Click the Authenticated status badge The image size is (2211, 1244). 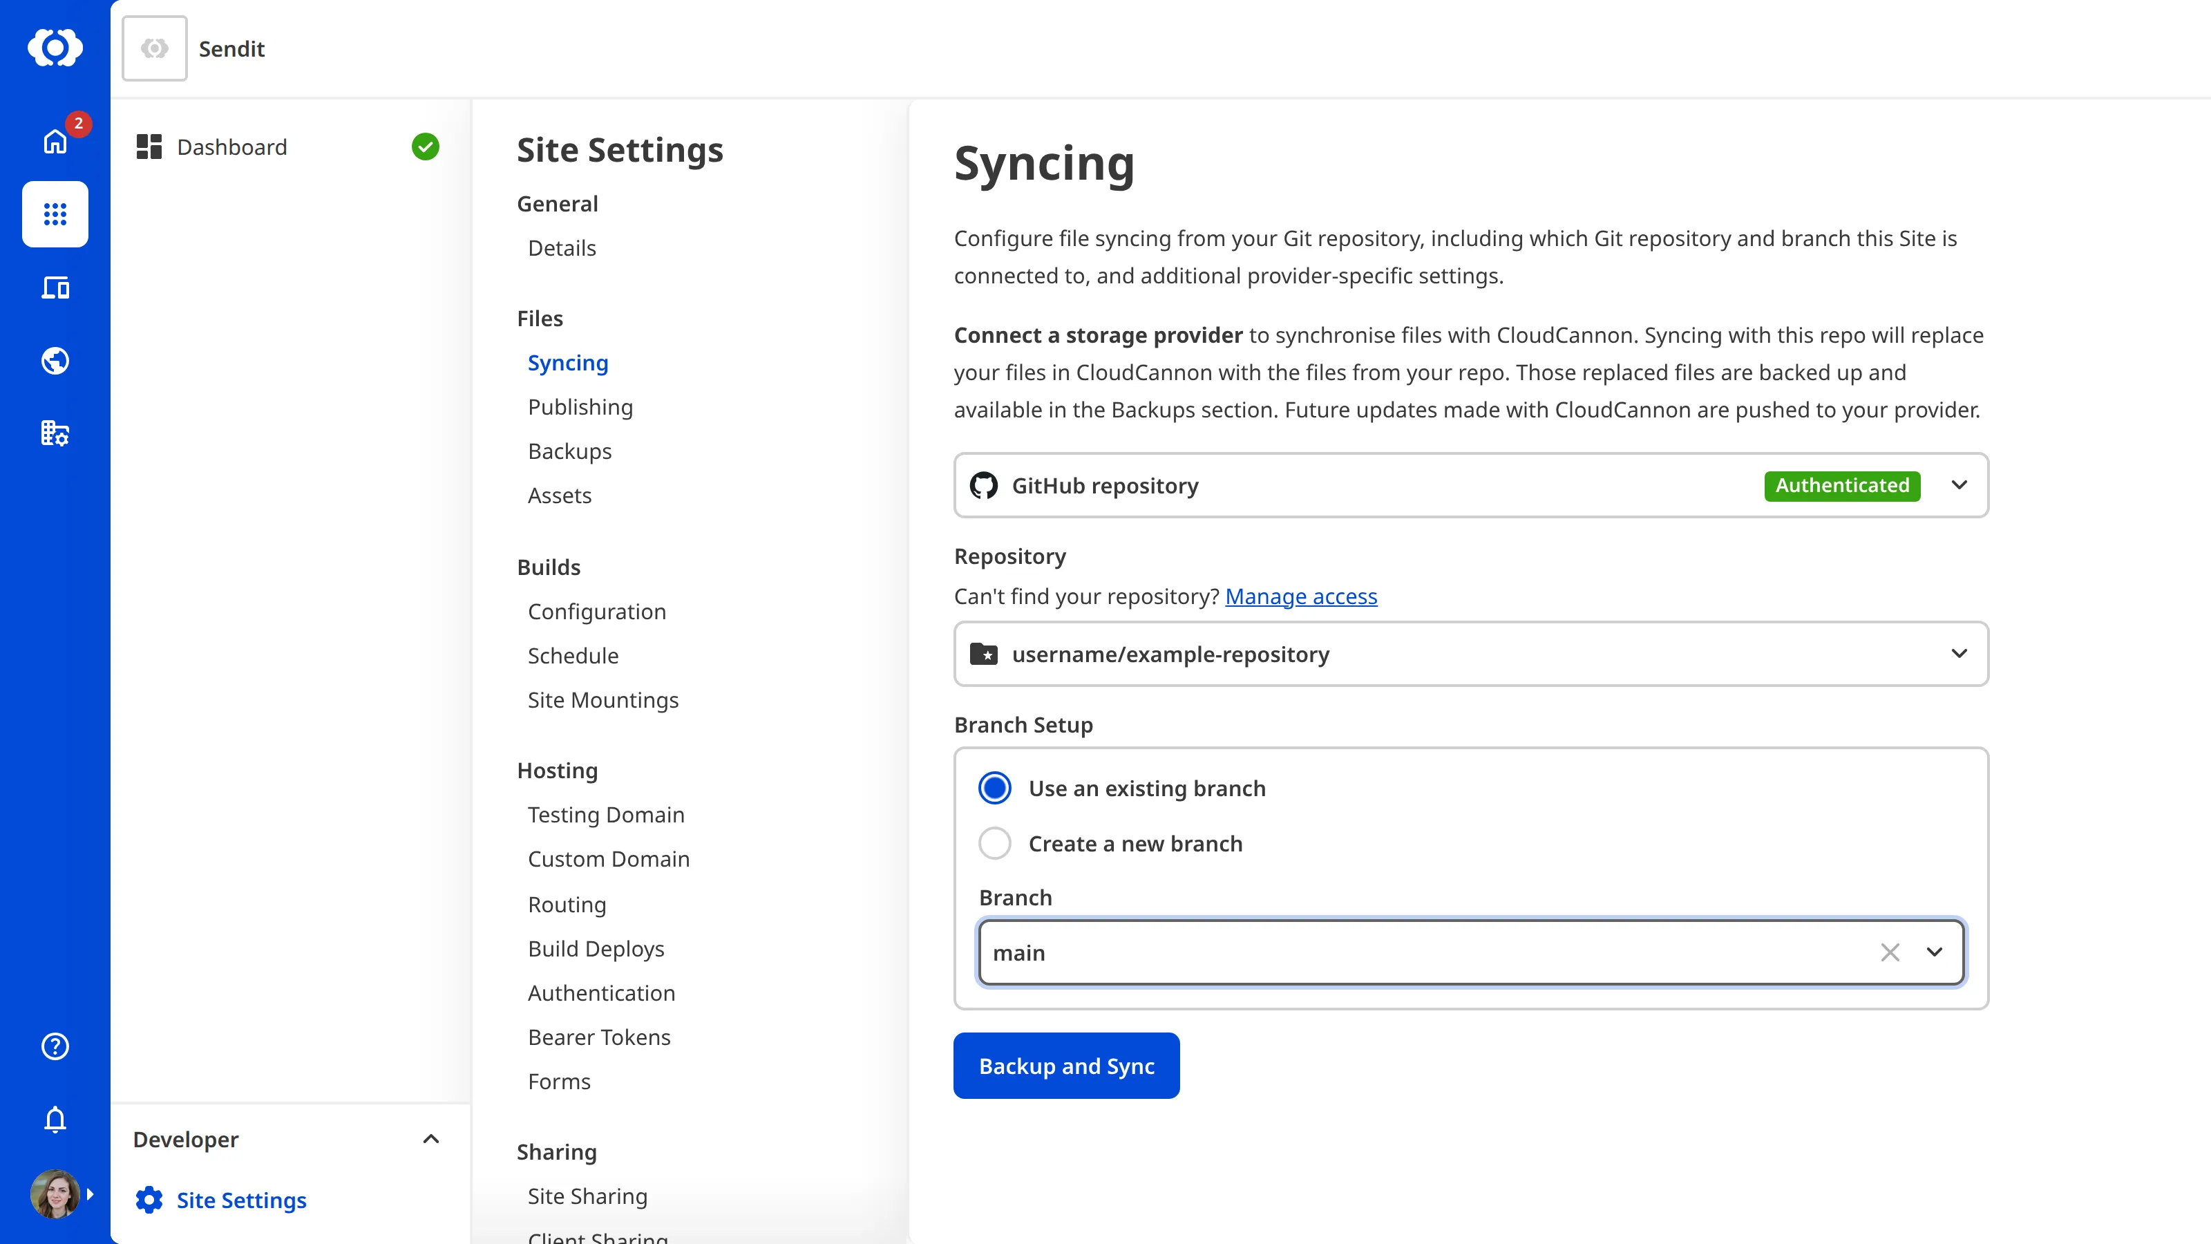[1842, 485]
